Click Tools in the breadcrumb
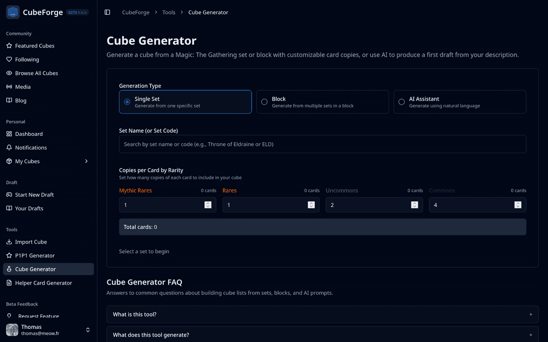This screenshot has height=342, width=548. click(169, 12)
